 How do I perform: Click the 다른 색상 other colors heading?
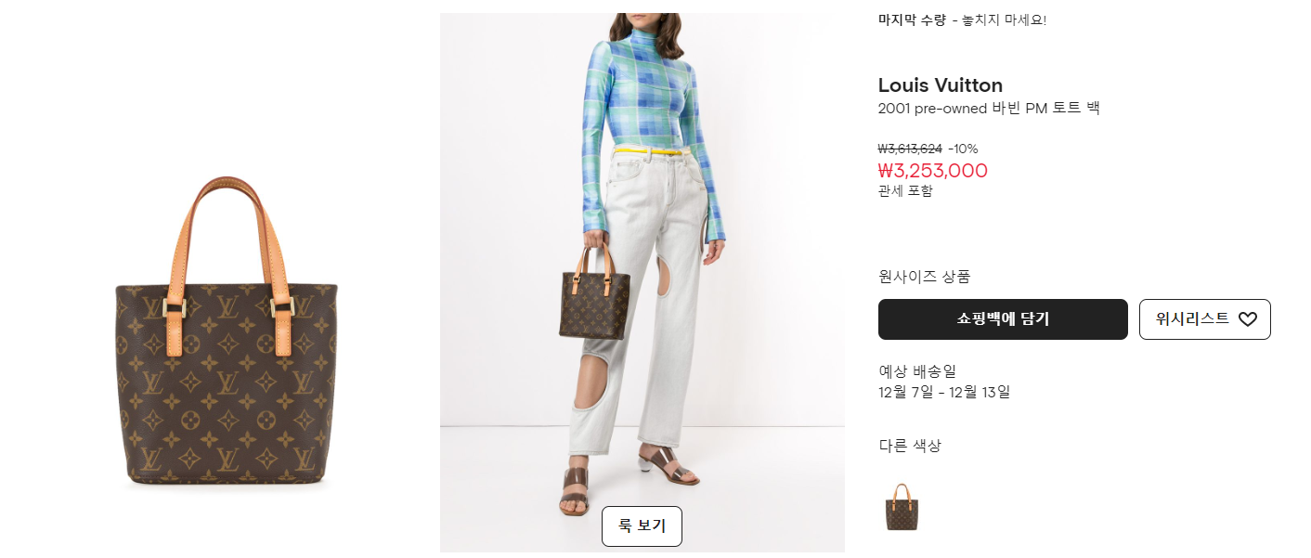tap(910, 446)
